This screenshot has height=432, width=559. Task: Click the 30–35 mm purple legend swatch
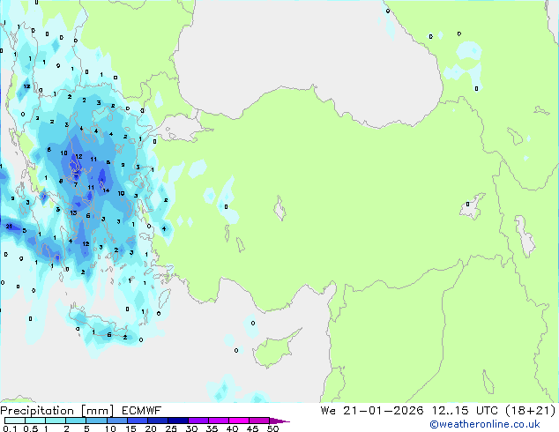coord(198,421)
